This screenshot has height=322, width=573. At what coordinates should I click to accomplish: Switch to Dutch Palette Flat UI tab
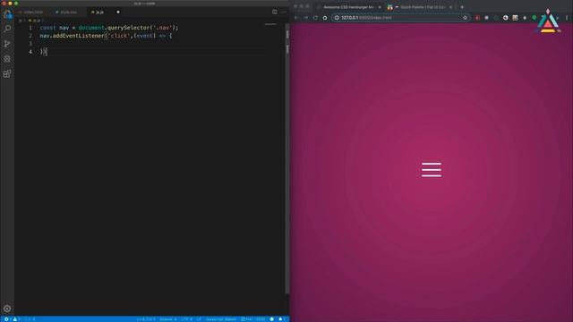[420, 7]
